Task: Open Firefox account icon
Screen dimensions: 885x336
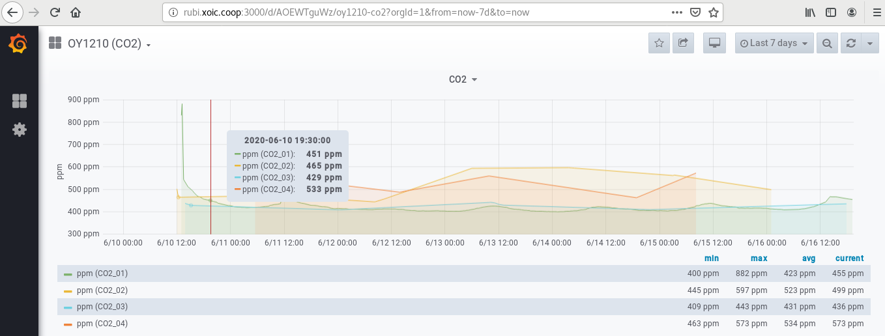Action: [852, 12]
